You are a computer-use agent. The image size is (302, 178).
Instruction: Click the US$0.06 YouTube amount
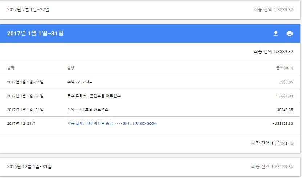[286, 82]
